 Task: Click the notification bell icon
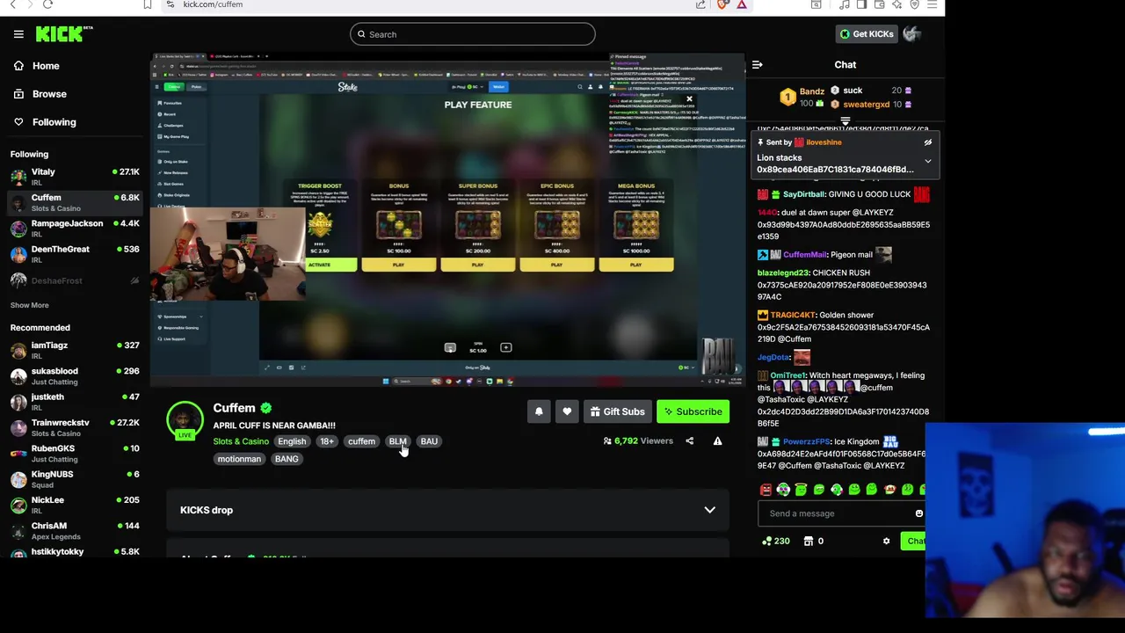pyautogui.click(x=539, y=411)
